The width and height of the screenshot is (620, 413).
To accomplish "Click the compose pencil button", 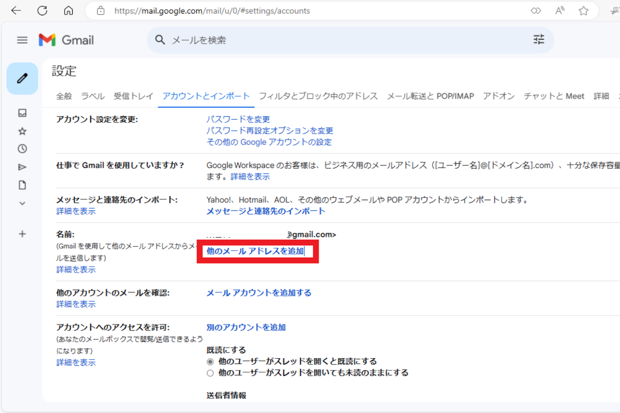I will pos(22,79).
